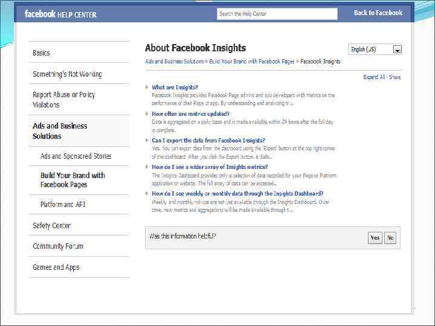Open What are Insights? question
The width and height of the screenshot is (435, 326).
(x=175, y=87)
